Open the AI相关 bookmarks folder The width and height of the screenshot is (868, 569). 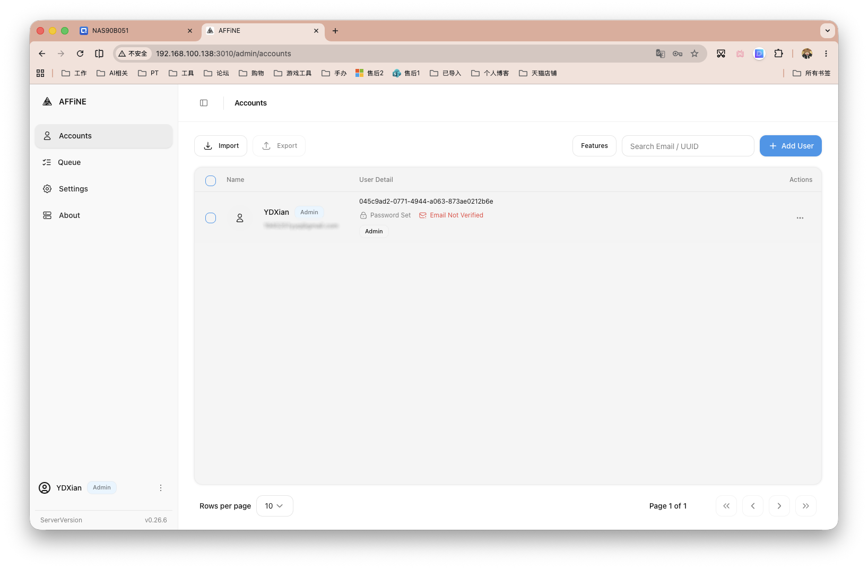pos(112,73)
